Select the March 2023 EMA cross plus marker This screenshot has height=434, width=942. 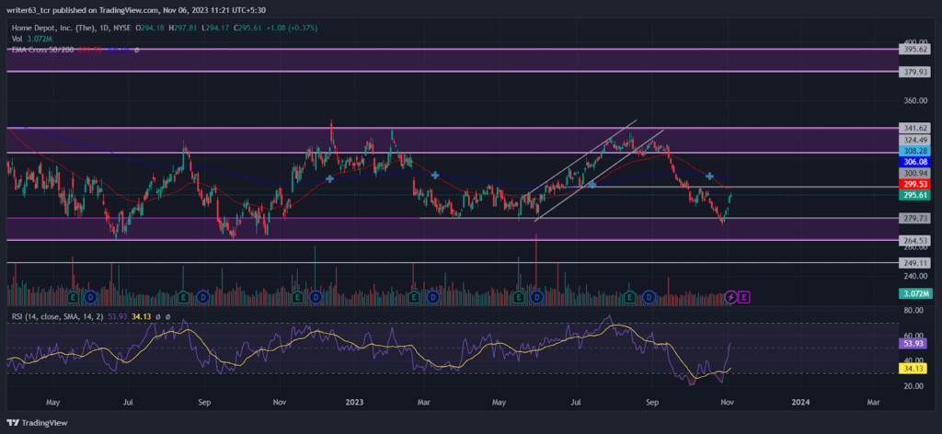[435, 175]
